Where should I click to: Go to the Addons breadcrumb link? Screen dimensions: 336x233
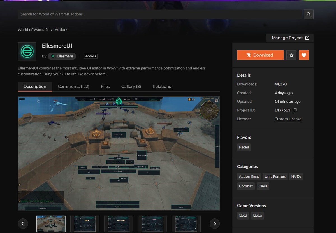pyautogui.click(x=61, y=30)
